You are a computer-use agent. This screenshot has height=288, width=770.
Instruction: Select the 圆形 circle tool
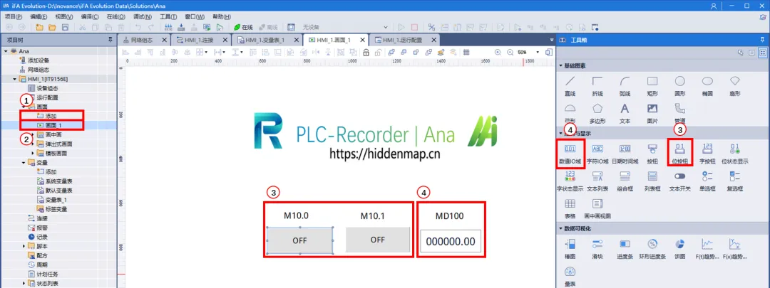pos(680,85)
